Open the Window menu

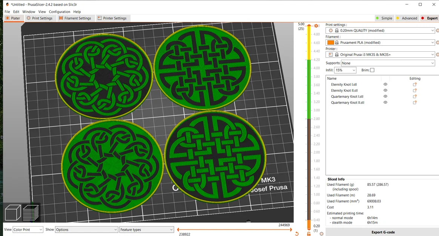tap(29, 12)
